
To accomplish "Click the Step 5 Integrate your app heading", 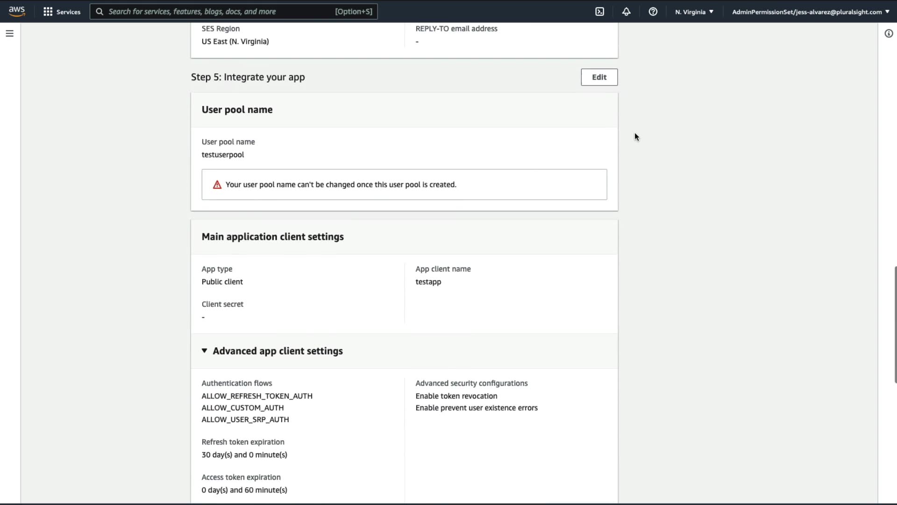I will coord(248,77).
